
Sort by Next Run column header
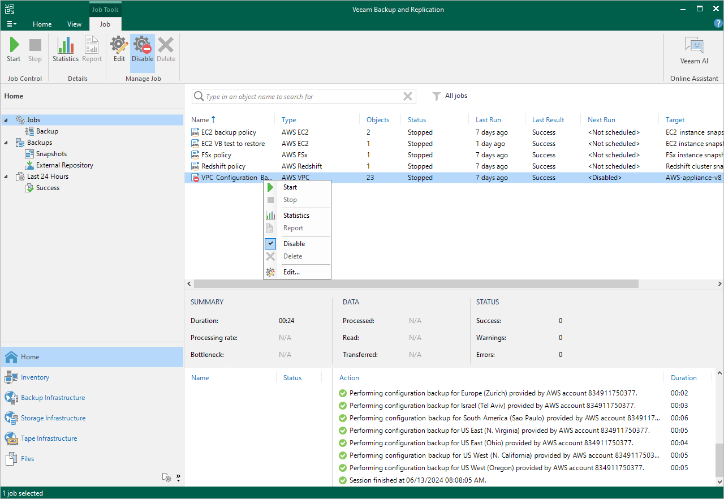601,120
